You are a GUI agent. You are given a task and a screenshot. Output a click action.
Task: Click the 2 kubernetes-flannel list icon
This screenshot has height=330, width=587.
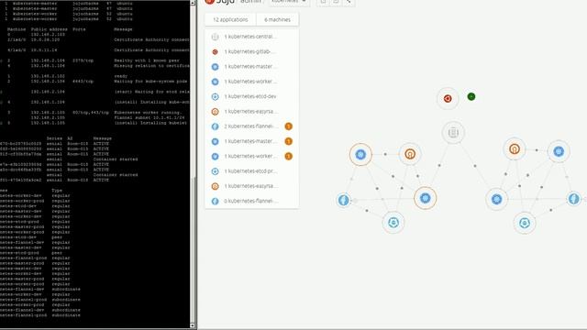point(215,126)
